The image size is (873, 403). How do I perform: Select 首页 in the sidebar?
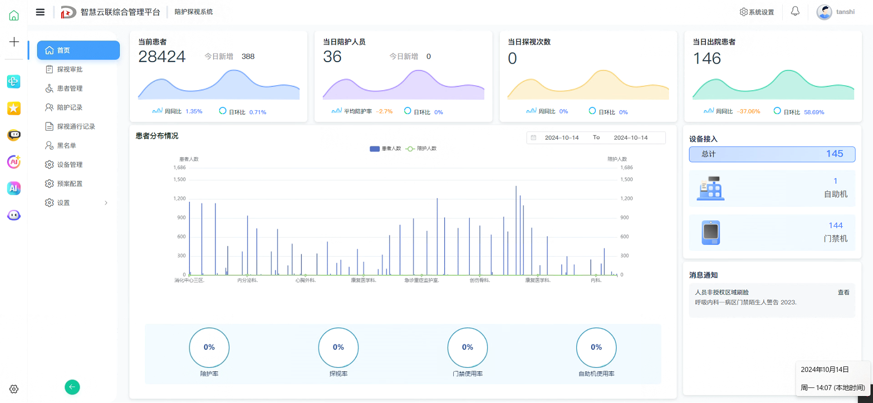pyautogui.click(x=78, y=50)
